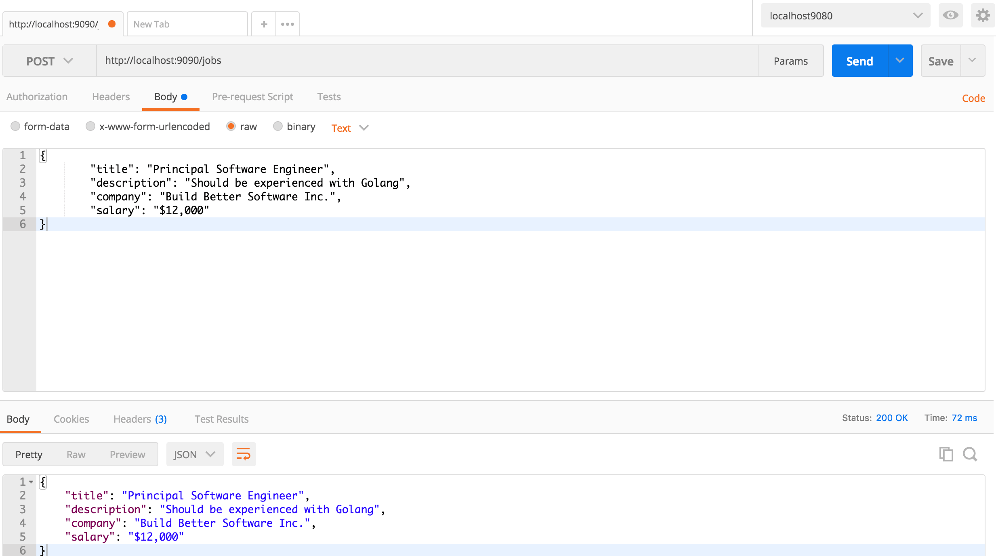Click the wrap text icon in response panel
This screenshot has width=996, height=556.
[244, 454]
